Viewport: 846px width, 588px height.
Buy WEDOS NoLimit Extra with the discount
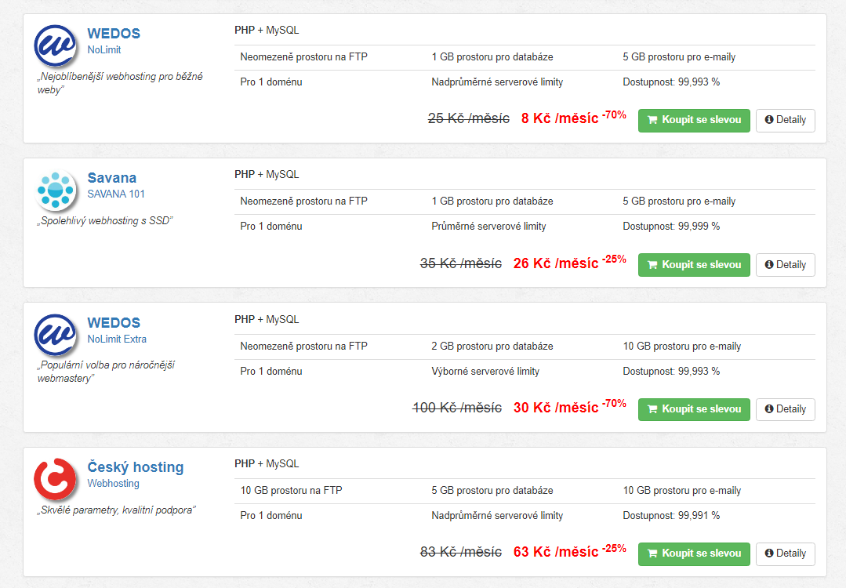pos(694,408)
